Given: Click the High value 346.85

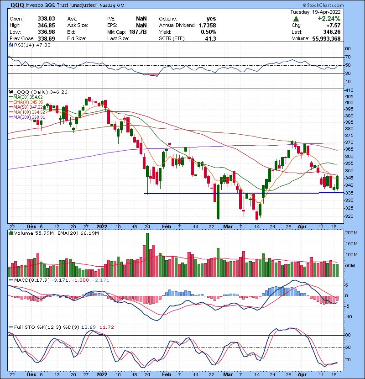Looking at the screenshot, I should click(x=47, y=26).
